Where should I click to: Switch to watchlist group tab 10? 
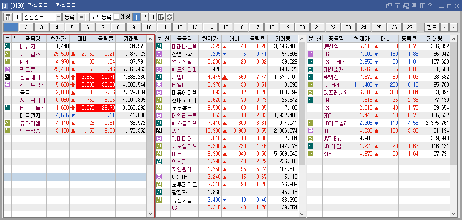149,27
